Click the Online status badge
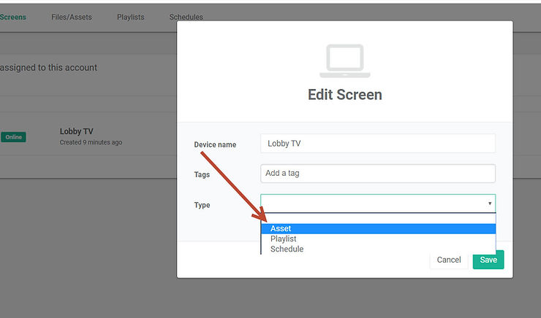This screenshot has height=318, width=541. [13, 137]
